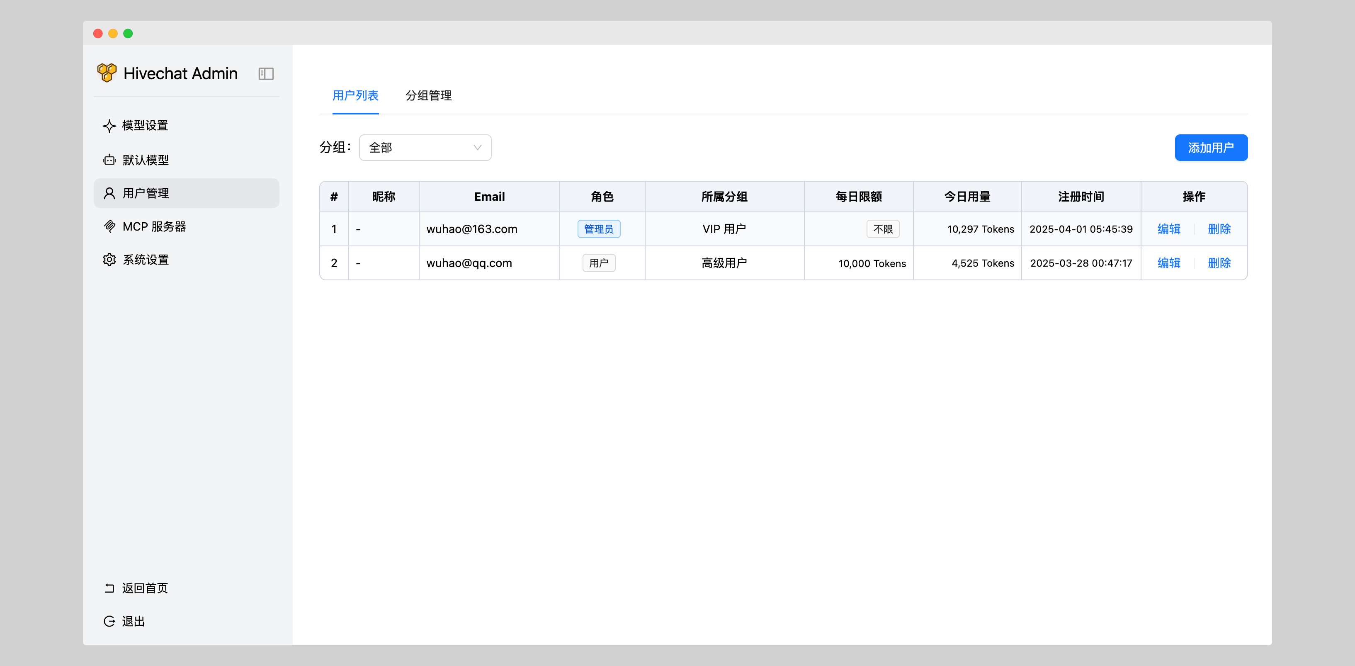Delete the wuhao@163.com user
Image resolution: width=1355 pixels, height=666 pixels.
click(x=1219, y=229)
